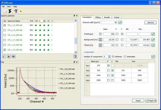Click the third icon below spectra list
Viewport: 161px width, 110px height.
(x=14, y=56)
